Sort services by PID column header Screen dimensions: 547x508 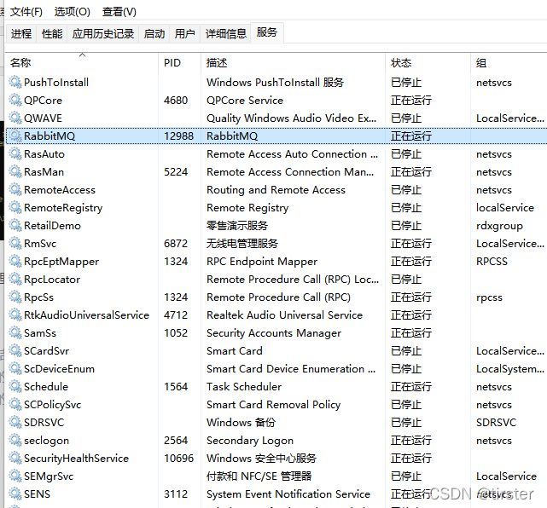pos(172,63)
